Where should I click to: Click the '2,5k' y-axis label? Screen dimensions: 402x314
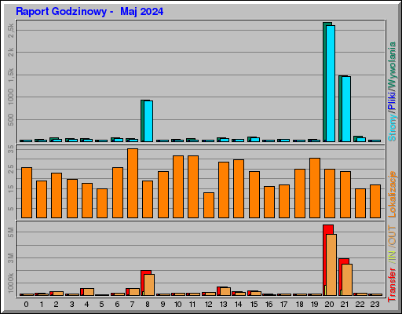coord(10,31)
